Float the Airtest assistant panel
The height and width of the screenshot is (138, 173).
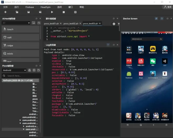point(36,19)
